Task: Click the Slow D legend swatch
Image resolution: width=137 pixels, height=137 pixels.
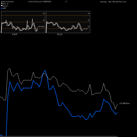Action: tap(2, 4)
